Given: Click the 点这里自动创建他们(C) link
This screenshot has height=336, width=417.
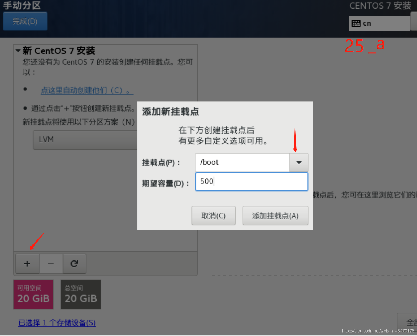Looking at the screenshot, I should coord(87,90).
